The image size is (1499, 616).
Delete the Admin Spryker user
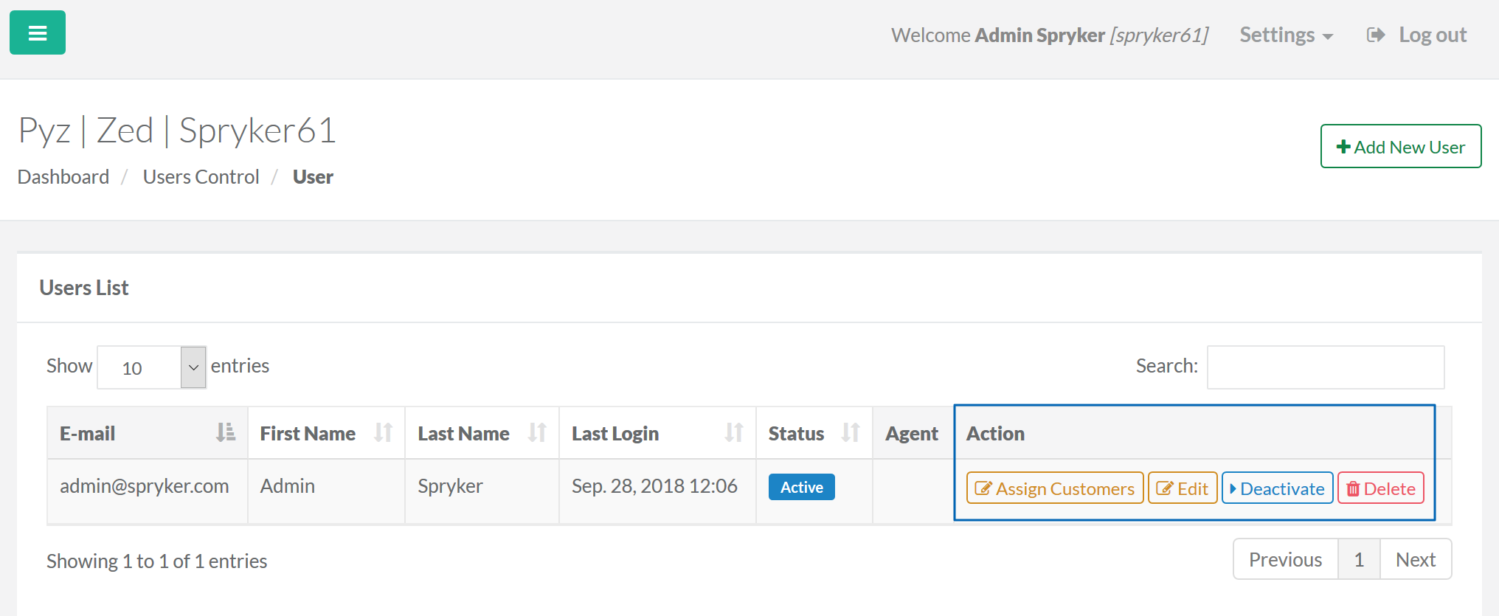(x=1381, y=488)
